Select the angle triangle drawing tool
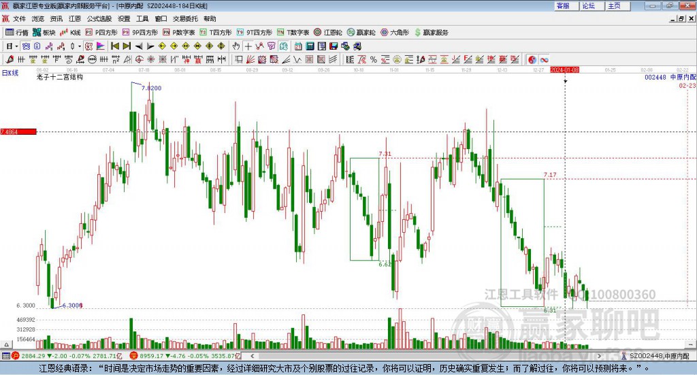The height and width of the screenshot is (375, 697). [127, 59]
